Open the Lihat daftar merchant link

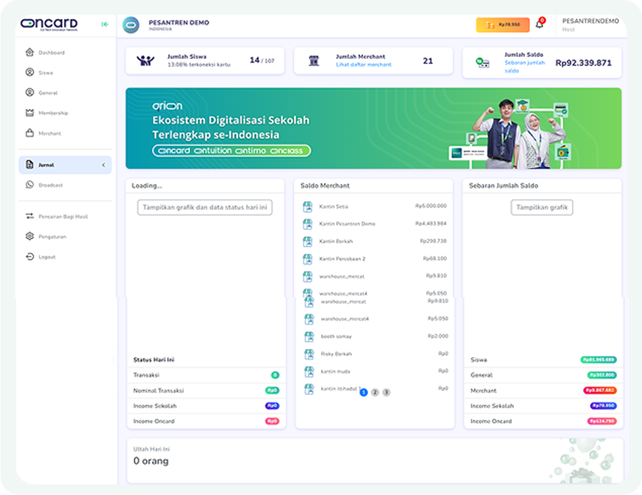(364, 65)
